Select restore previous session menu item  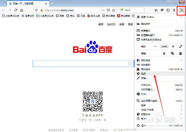[159, 40]
